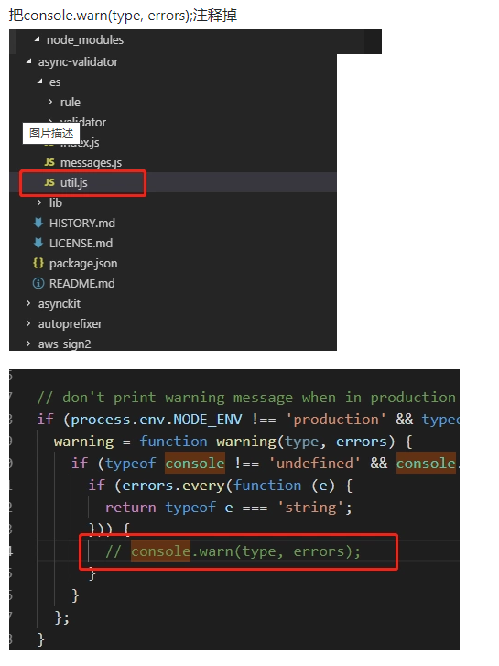Open README.md in the tree
The width and height of the screenshot is (499, 666).
point(82,284)
